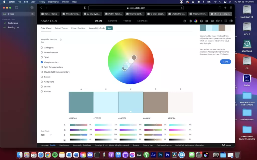Open the RGB Color Mode dropdown

[46, 135]
